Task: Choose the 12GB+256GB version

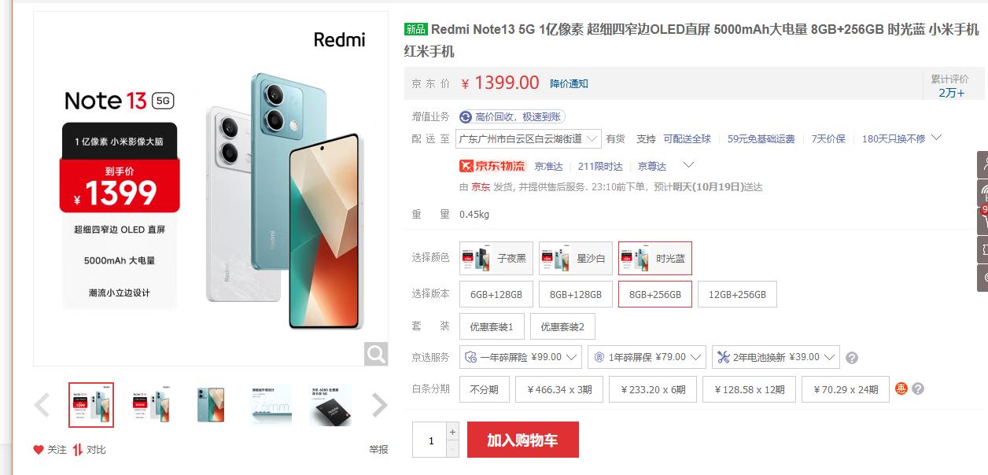Action: point(737,294)
